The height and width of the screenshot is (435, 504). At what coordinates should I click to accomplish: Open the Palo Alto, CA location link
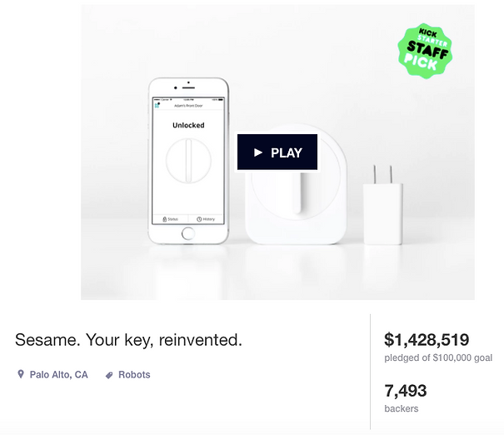click(58, 374)
